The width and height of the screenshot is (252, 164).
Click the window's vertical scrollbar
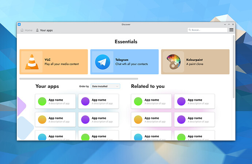coord(234,67)
